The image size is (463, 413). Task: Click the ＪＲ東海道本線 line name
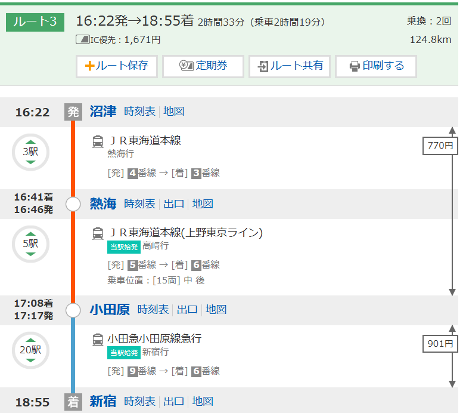pyautogui.click(x=145, y=140)
